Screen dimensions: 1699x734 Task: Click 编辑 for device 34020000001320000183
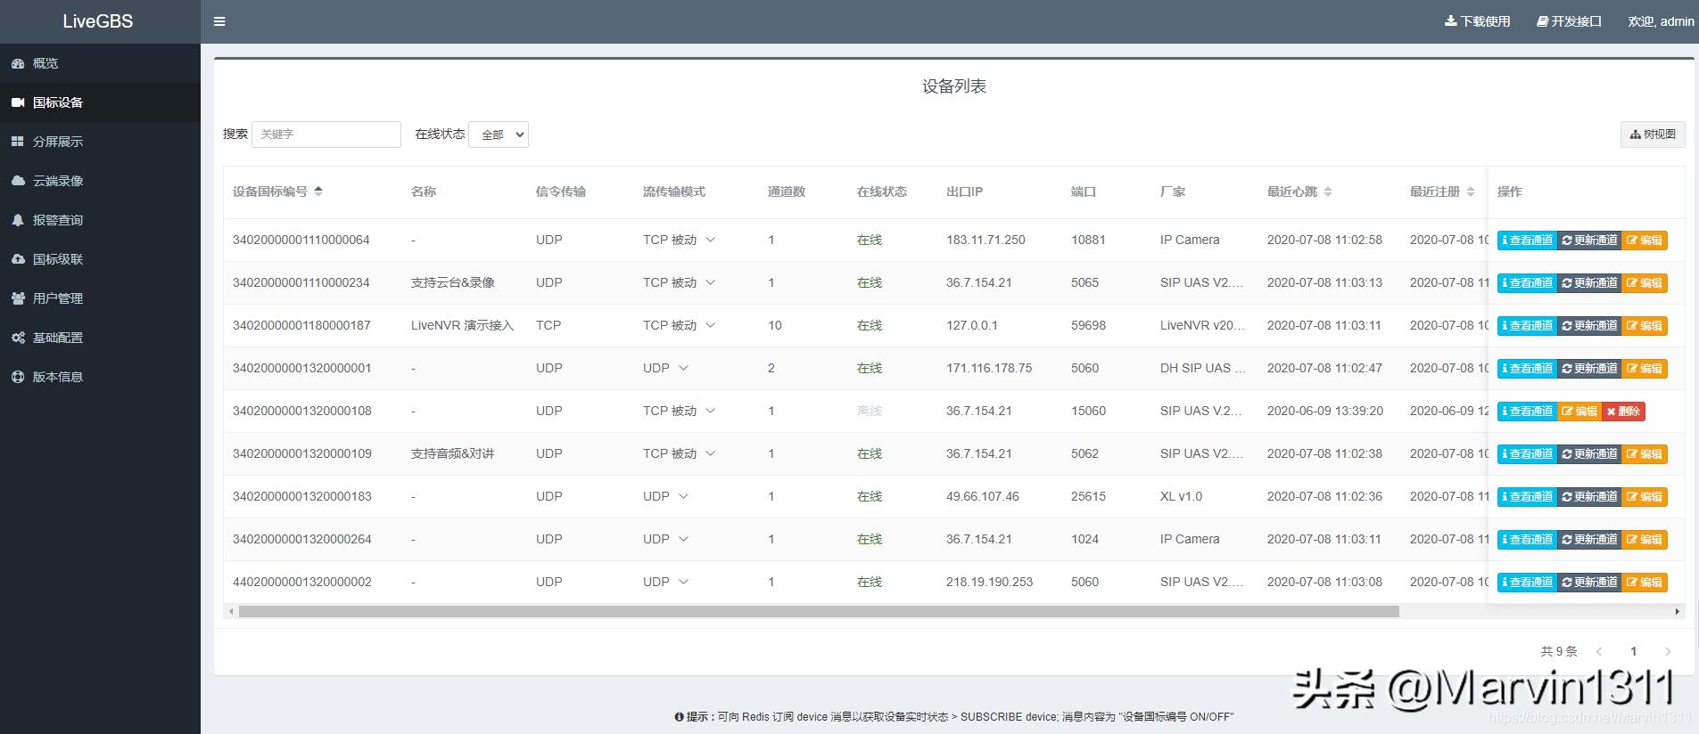click(x=1645, y=496)
